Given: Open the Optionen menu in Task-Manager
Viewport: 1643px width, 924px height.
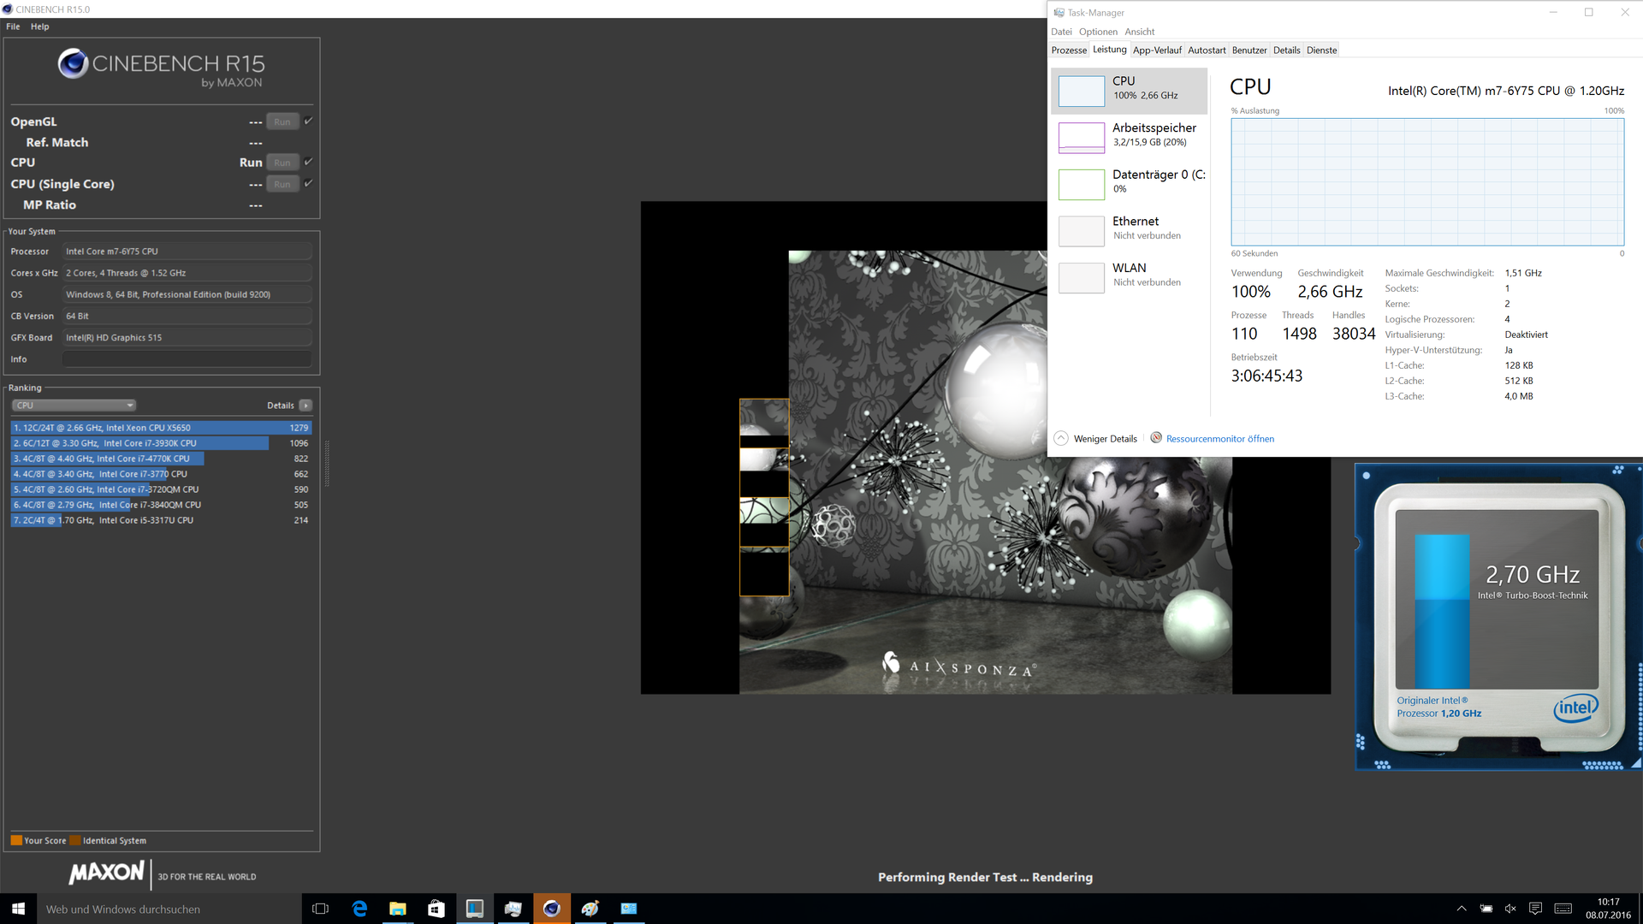Looking at the screenshot, I should 1098,32.
